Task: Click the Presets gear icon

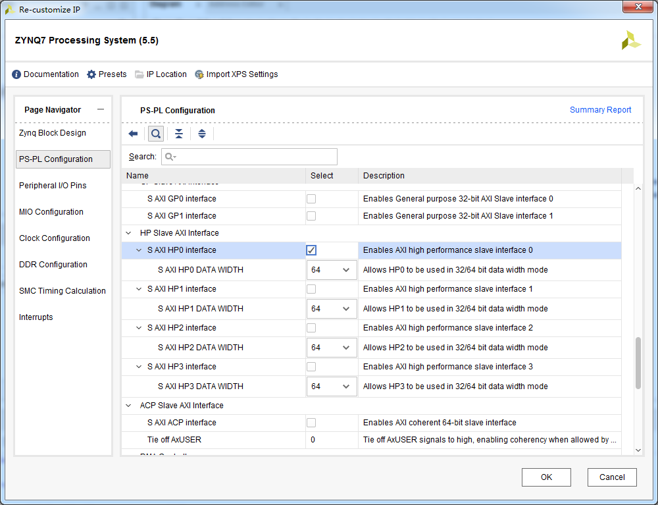Action: point(91,74)
